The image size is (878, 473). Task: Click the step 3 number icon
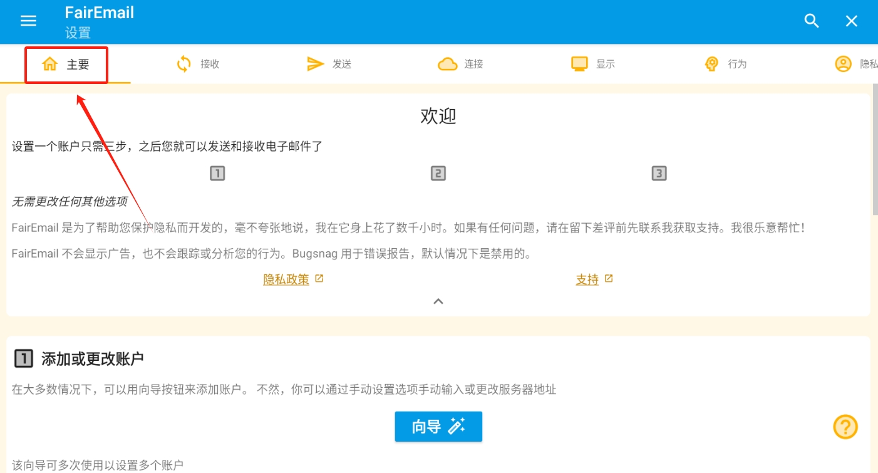tap(659, 174)
